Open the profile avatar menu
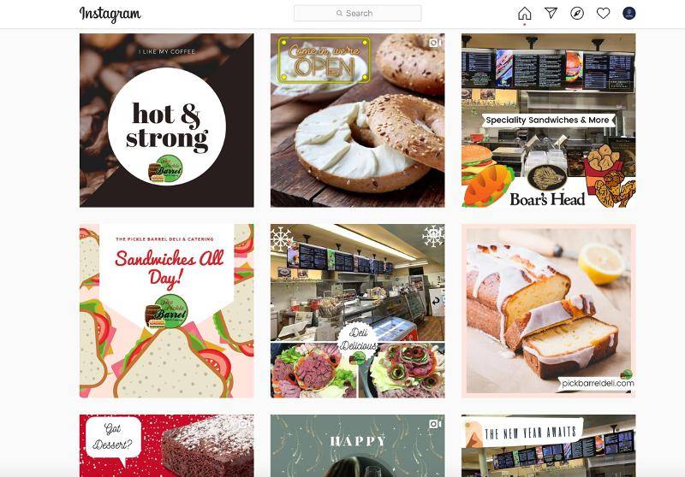The width and height of the screenshot is (685, 477). click(x=629, y=13)
